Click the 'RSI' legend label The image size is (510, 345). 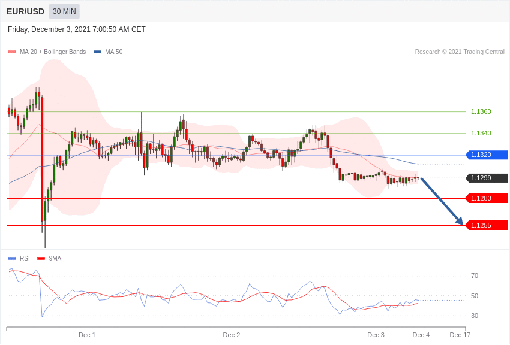click(25, 258)
